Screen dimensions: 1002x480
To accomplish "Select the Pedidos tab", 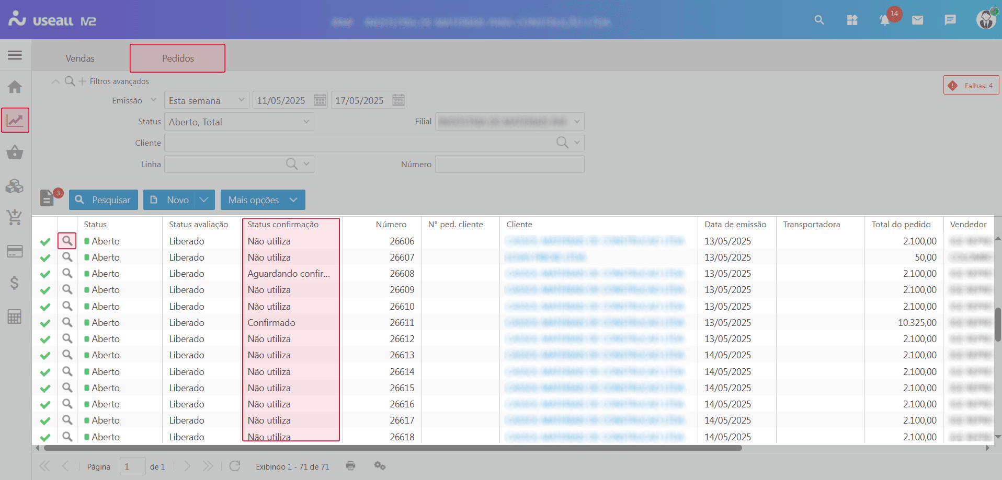I will [178, 58].
